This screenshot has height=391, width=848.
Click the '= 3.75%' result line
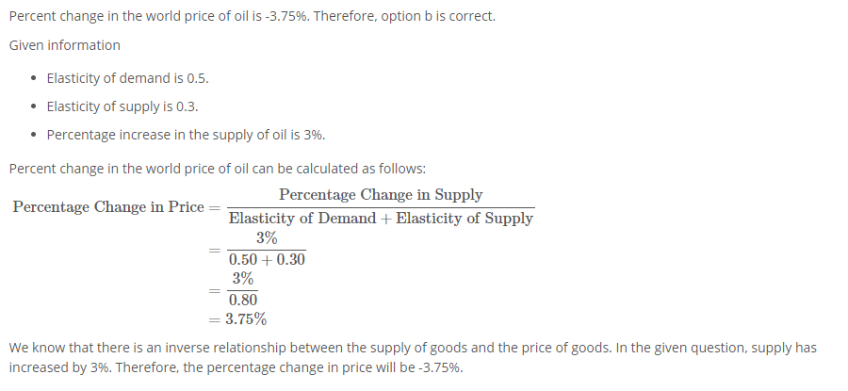click(x=238, y=319)
